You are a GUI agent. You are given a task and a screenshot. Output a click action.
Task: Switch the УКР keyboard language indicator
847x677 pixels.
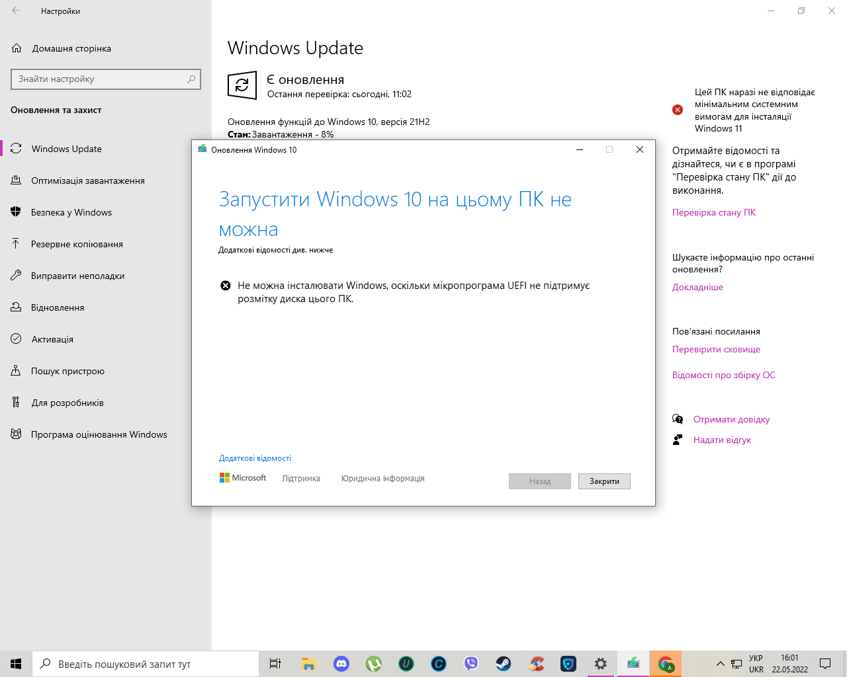click(756, 664)
